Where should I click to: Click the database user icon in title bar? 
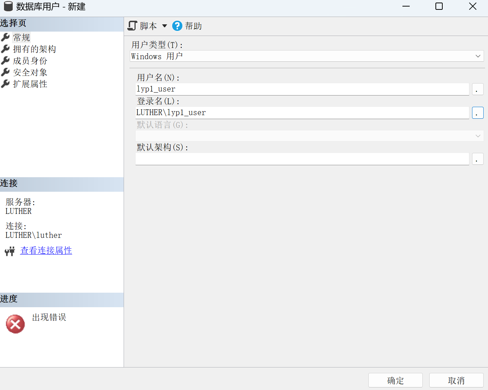click(x=8, y=6)
